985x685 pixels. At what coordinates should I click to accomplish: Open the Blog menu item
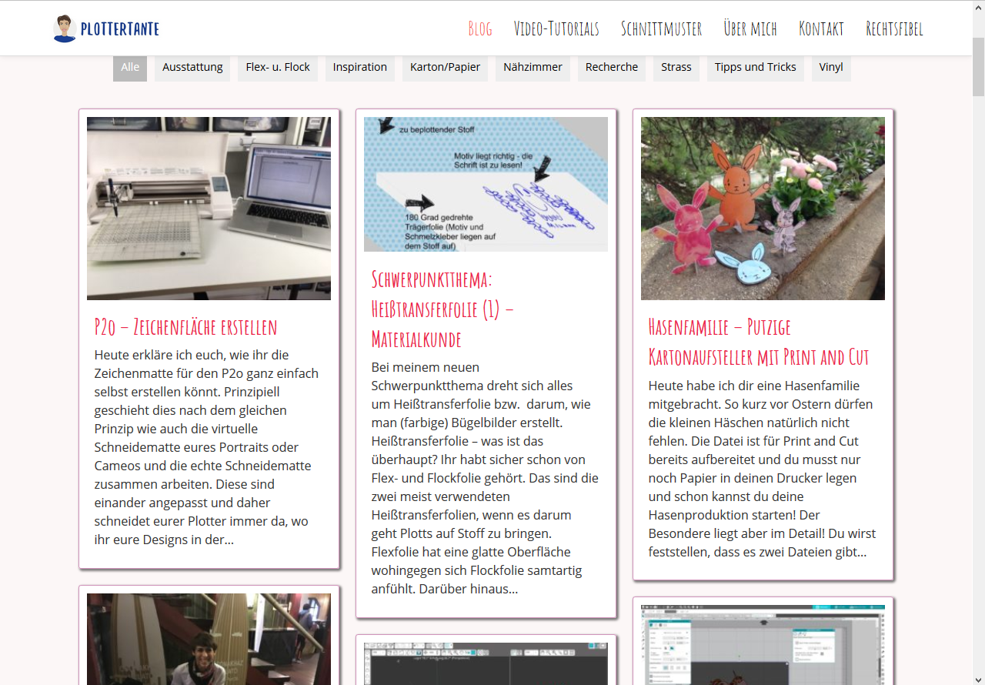tap(479, 29)
